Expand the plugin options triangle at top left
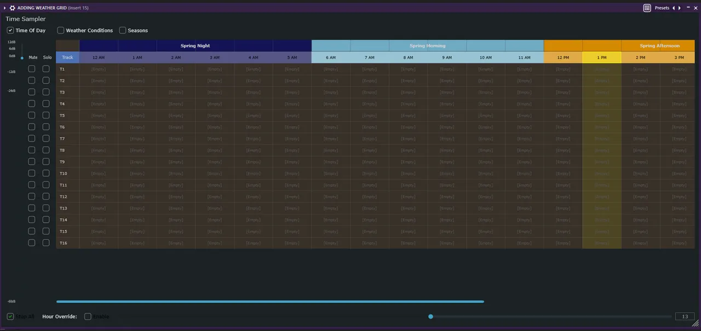 point(4,8)
